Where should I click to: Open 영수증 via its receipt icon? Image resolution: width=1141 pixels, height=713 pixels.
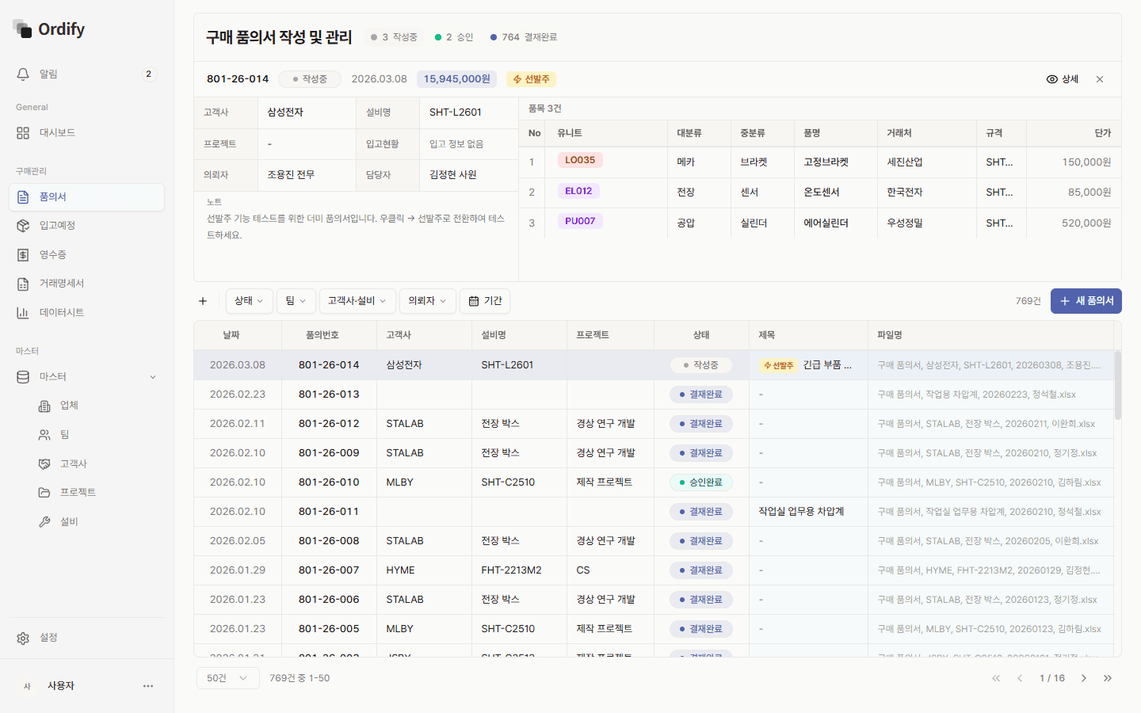(23, 254)
